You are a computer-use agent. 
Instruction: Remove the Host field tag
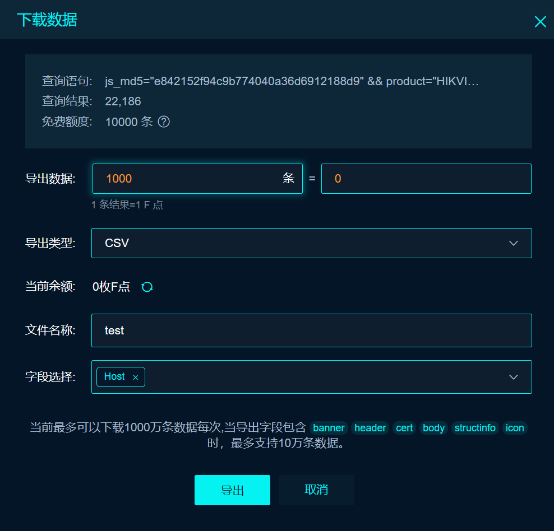click(135, 377)
